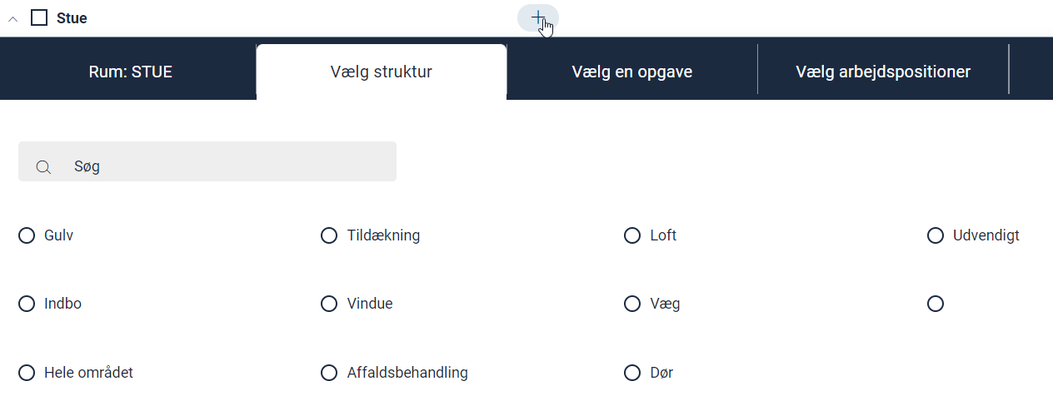This screenshot has width=1053, height=401.
Task: Choose the Tildækning radio option
Action: [x=329, y=235]
